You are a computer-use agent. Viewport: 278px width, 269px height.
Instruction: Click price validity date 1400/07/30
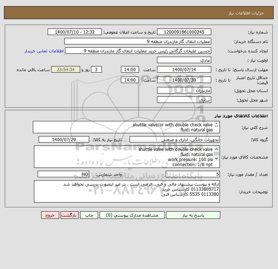point(184,80)
